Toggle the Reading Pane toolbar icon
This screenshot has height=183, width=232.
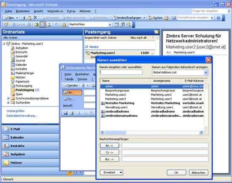pyautogui.click(x=43, y=24)
